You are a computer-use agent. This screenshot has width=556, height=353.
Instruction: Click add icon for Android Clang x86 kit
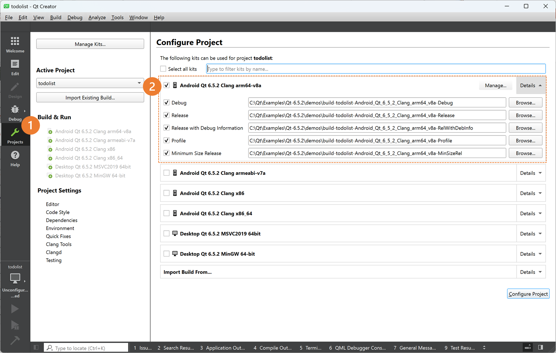pyautogui.click(x=50, y=149)
